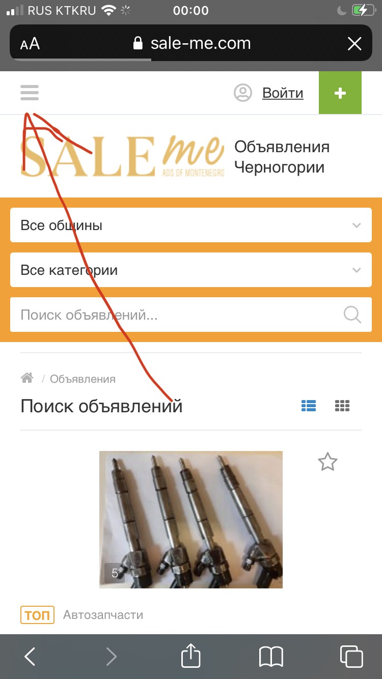
Task: Go to home via breadcrumb house icon
Action: tap(27, 378)
